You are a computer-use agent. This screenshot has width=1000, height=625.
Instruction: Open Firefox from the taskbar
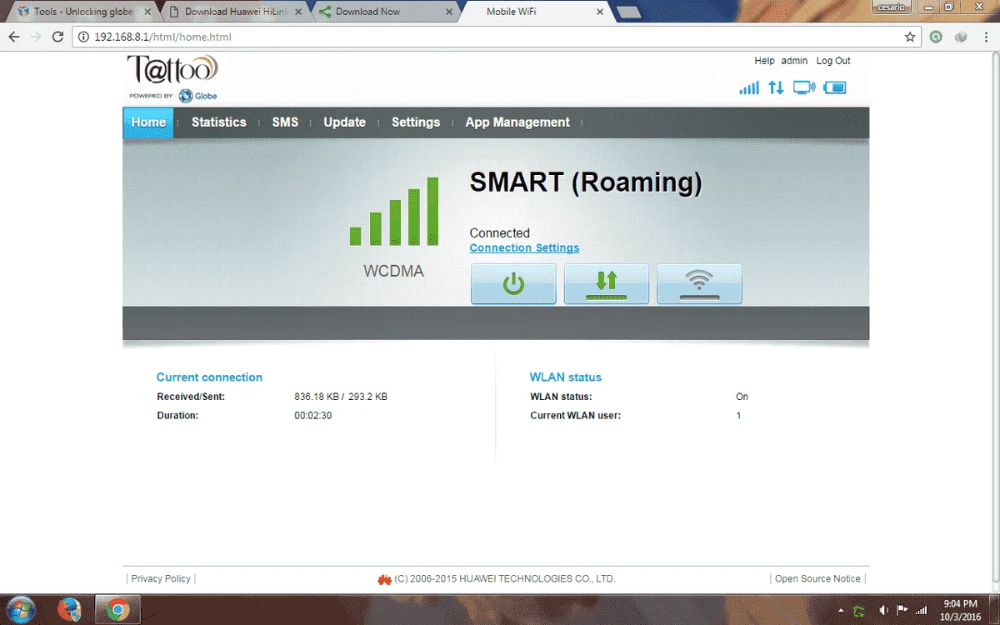pos(70,609)
